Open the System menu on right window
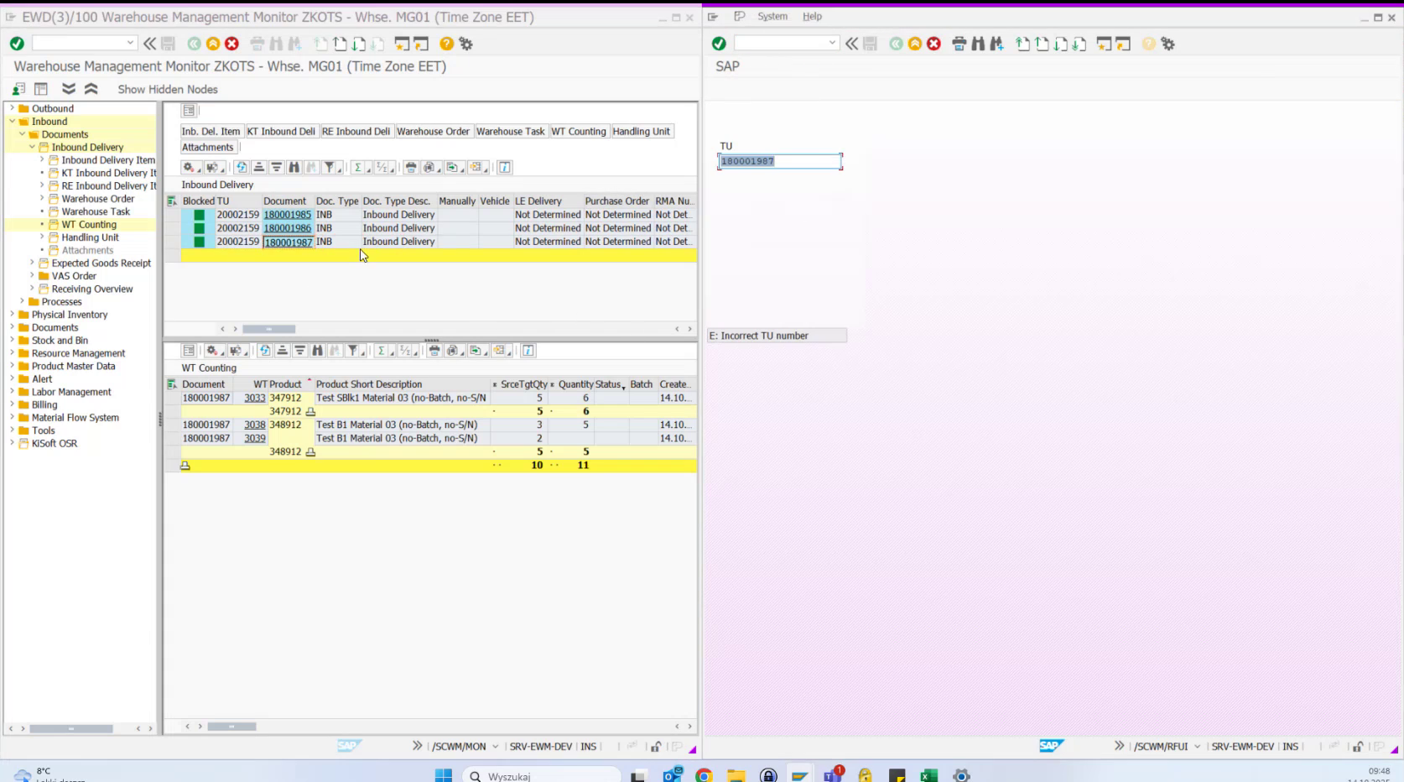Image resolution: width=1404 pixels, height=782 pixels. (772, 16)
